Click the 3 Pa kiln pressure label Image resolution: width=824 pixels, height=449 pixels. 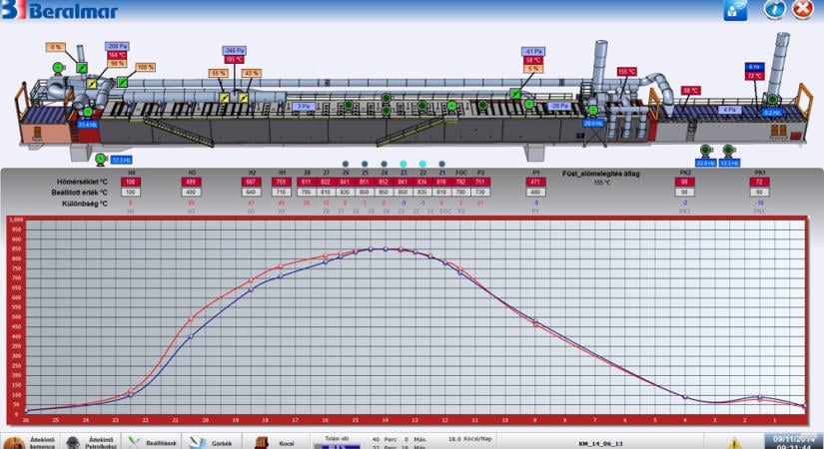304,106
